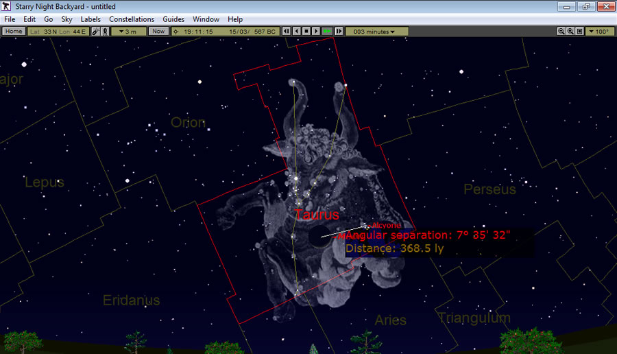Click the dark Moon disc in Taurus

(319, 237)
